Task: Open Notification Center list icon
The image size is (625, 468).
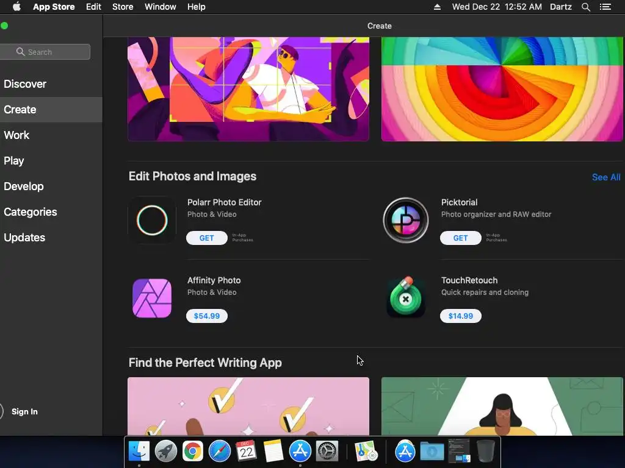Action: click(x=605, y=7)
